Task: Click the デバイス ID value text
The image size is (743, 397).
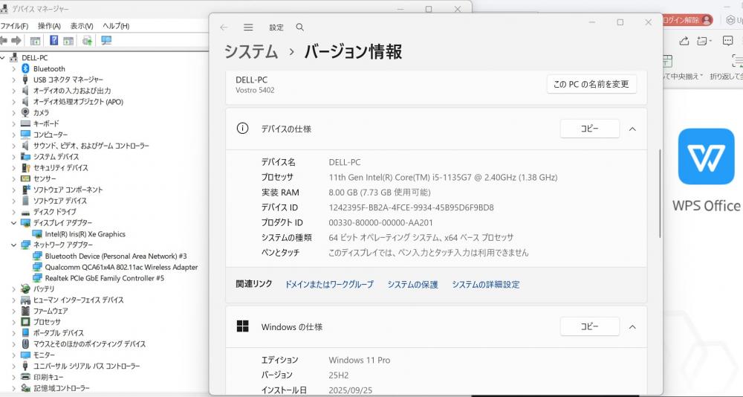Action: 412,207
